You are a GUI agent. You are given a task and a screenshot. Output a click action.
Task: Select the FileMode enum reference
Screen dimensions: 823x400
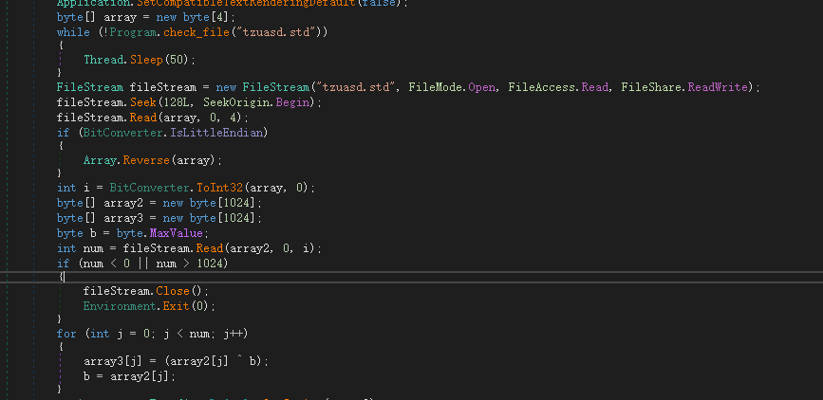437,87
